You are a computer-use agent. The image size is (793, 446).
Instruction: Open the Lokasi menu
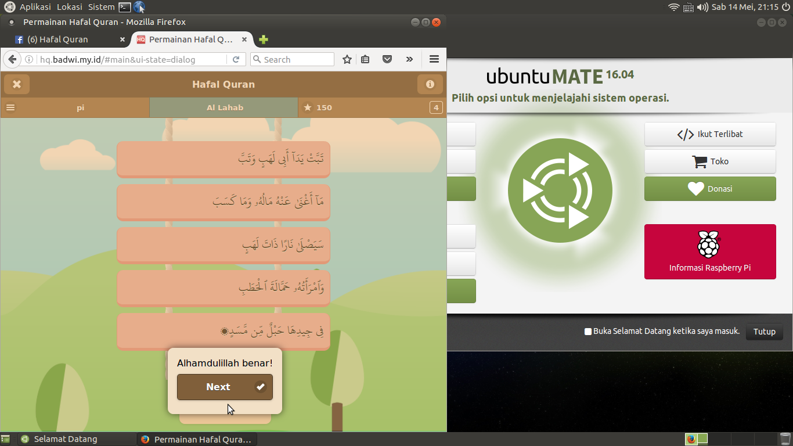(69, 7)
